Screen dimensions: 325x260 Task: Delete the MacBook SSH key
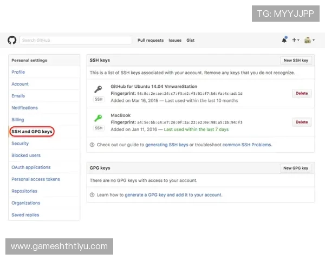[x=302, y=122]
